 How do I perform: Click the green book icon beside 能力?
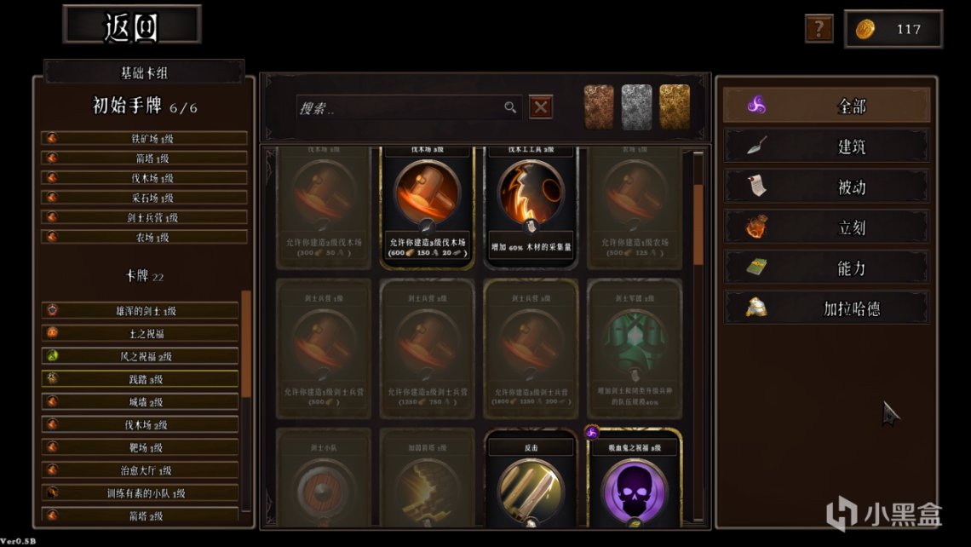click(x=756, y=267)
